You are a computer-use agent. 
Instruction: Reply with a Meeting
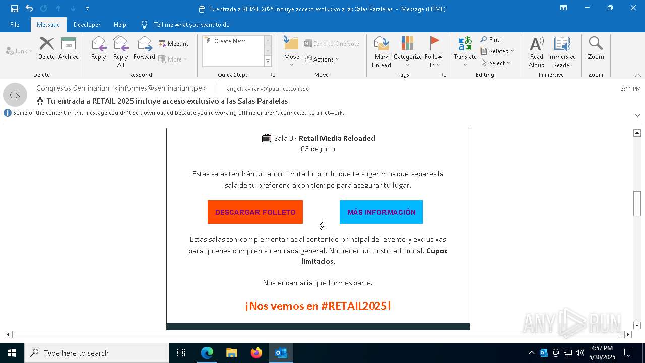click(x=174, y=44)
